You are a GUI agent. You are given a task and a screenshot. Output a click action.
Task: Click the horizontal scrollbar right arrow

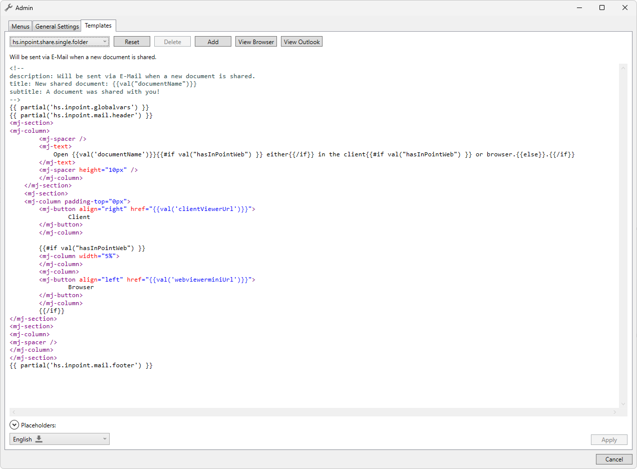click(x=615, y=412)
